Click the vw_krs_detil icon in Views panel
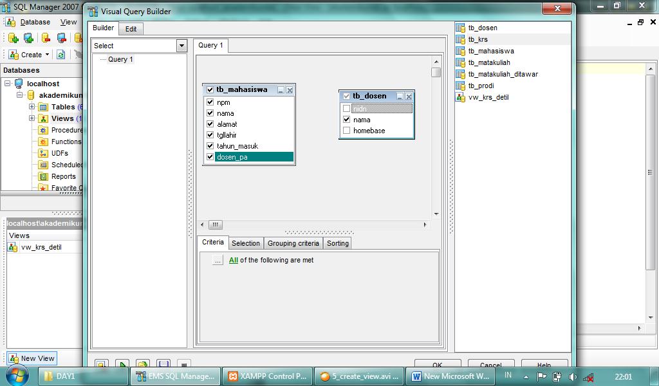The width and height of the screenshot is (659, 386). 13,247
